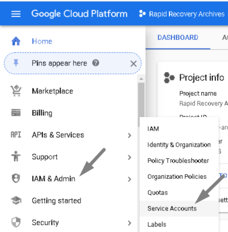The image size is (228, 232).
Task: Click the sidebar scrollbar up arrow
Action: (141, 79)
